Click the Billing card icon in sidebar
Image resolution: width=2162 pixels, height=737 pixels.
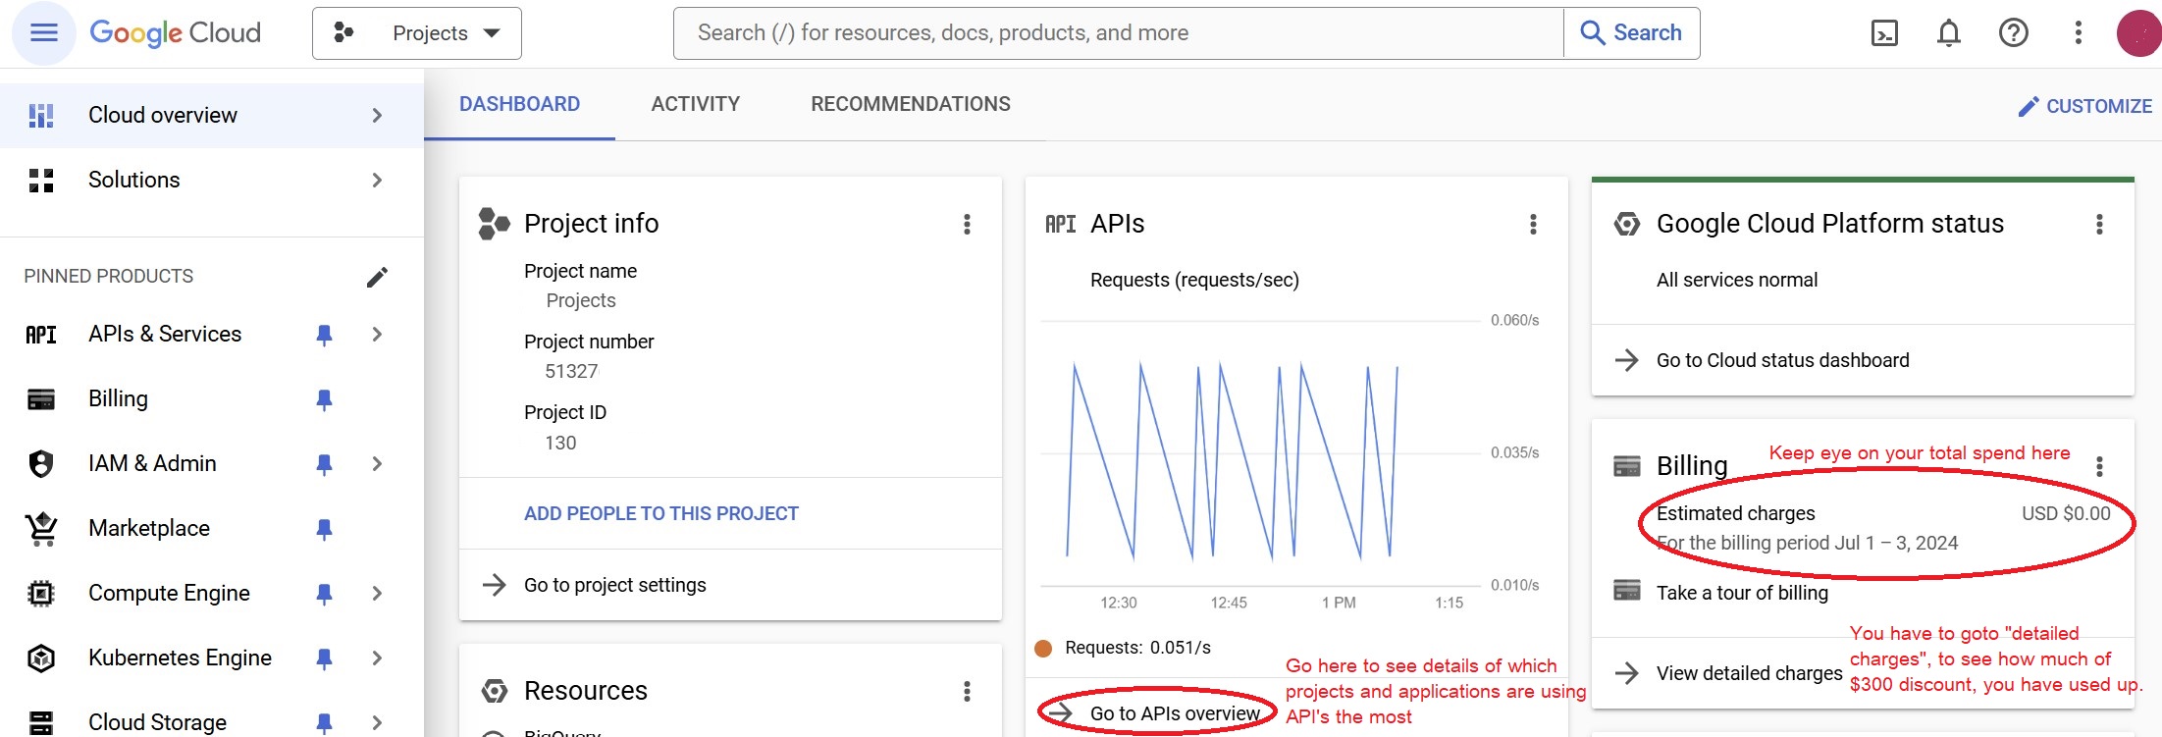coord(41,399)
